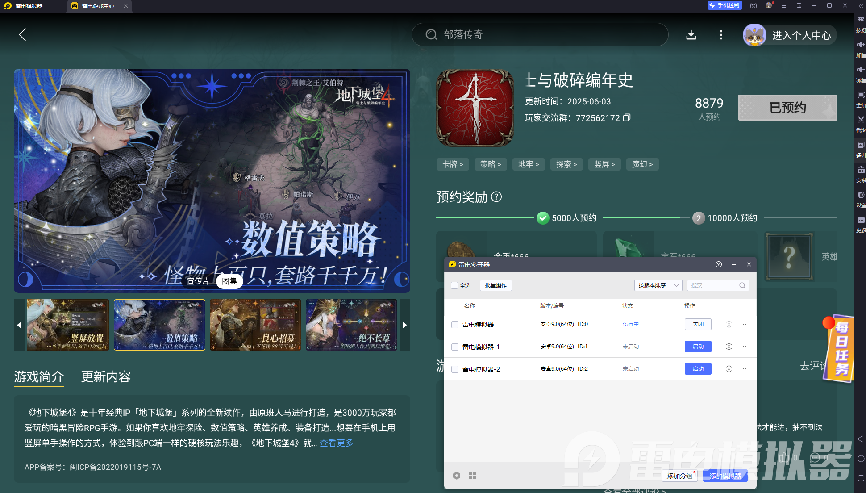The width and height of the screenshot is (866, 493).
Task: Click the download icon next to the search bar
Action: (691, 35)
